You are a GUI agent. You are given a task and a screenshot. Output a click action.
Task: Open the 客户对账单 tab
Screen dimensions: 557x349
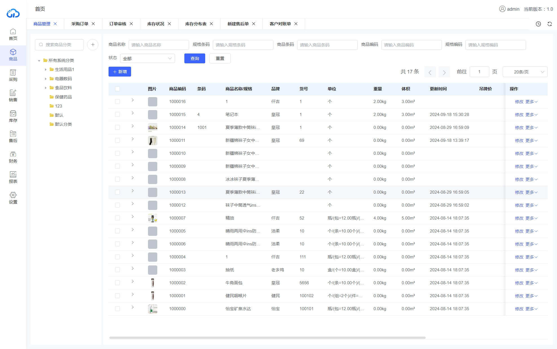tap(280, 24)
